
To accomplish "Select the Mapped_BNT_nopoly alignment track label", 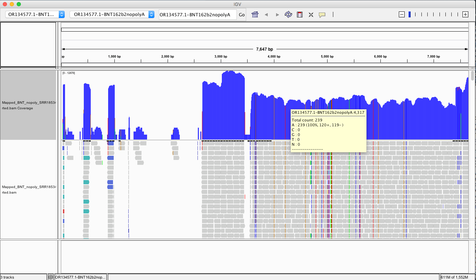I will 28,189.
